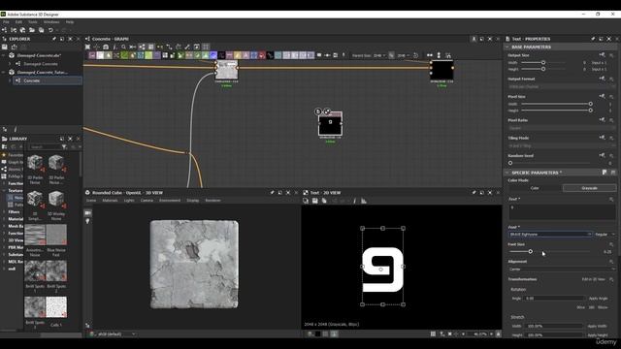Click the blue Normal node icon in palette
621x349 pixels.
(x=213, y=55)
